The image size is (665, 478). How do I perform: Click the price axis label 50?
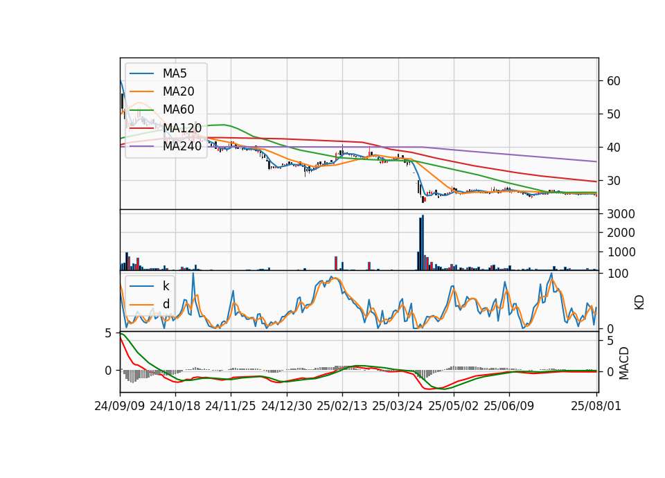(x=614, y=114)
